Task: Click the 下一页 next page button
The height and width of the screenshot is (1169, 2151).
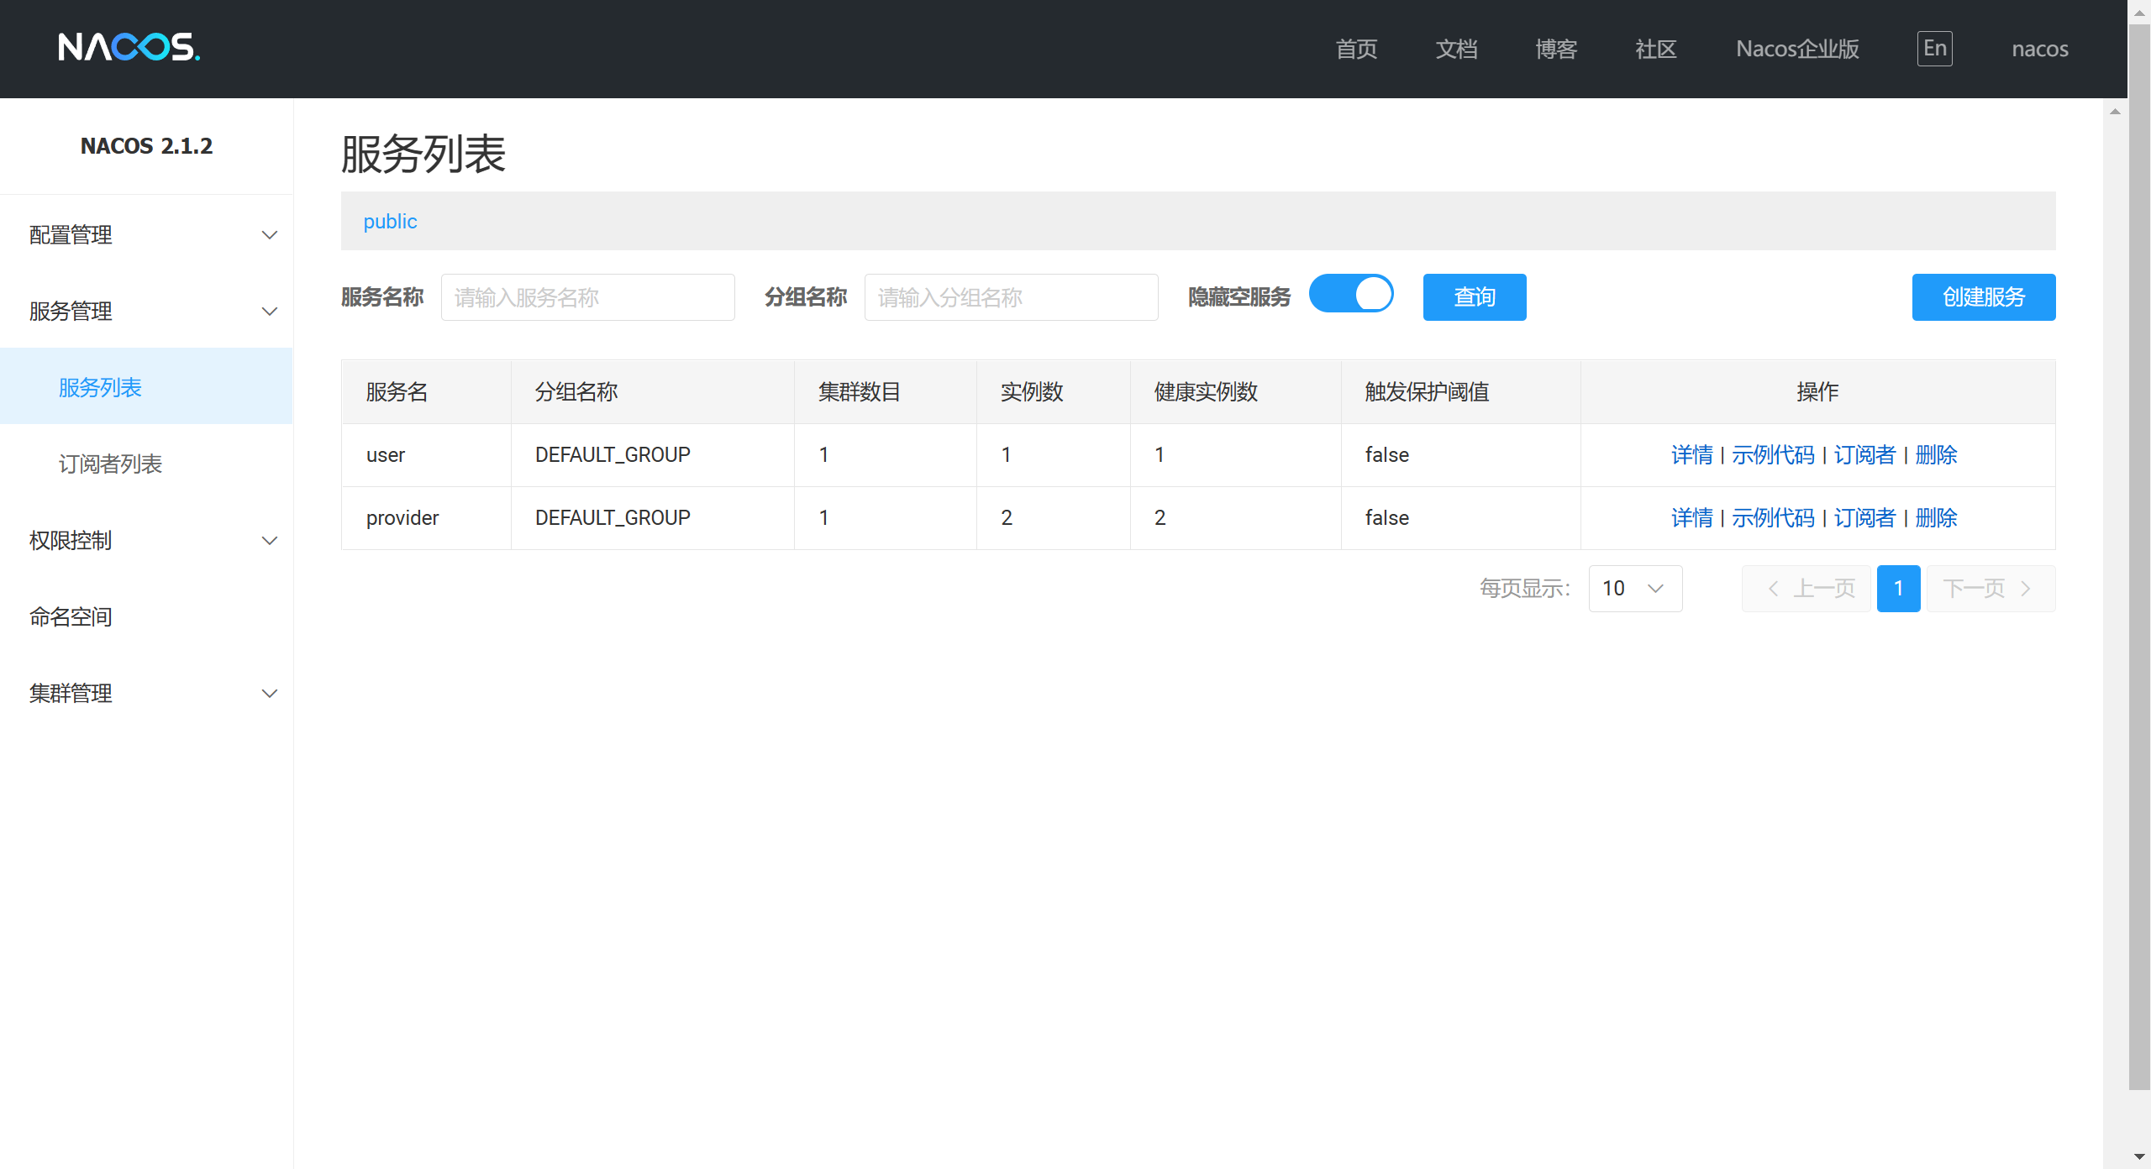Action: 1991,589
